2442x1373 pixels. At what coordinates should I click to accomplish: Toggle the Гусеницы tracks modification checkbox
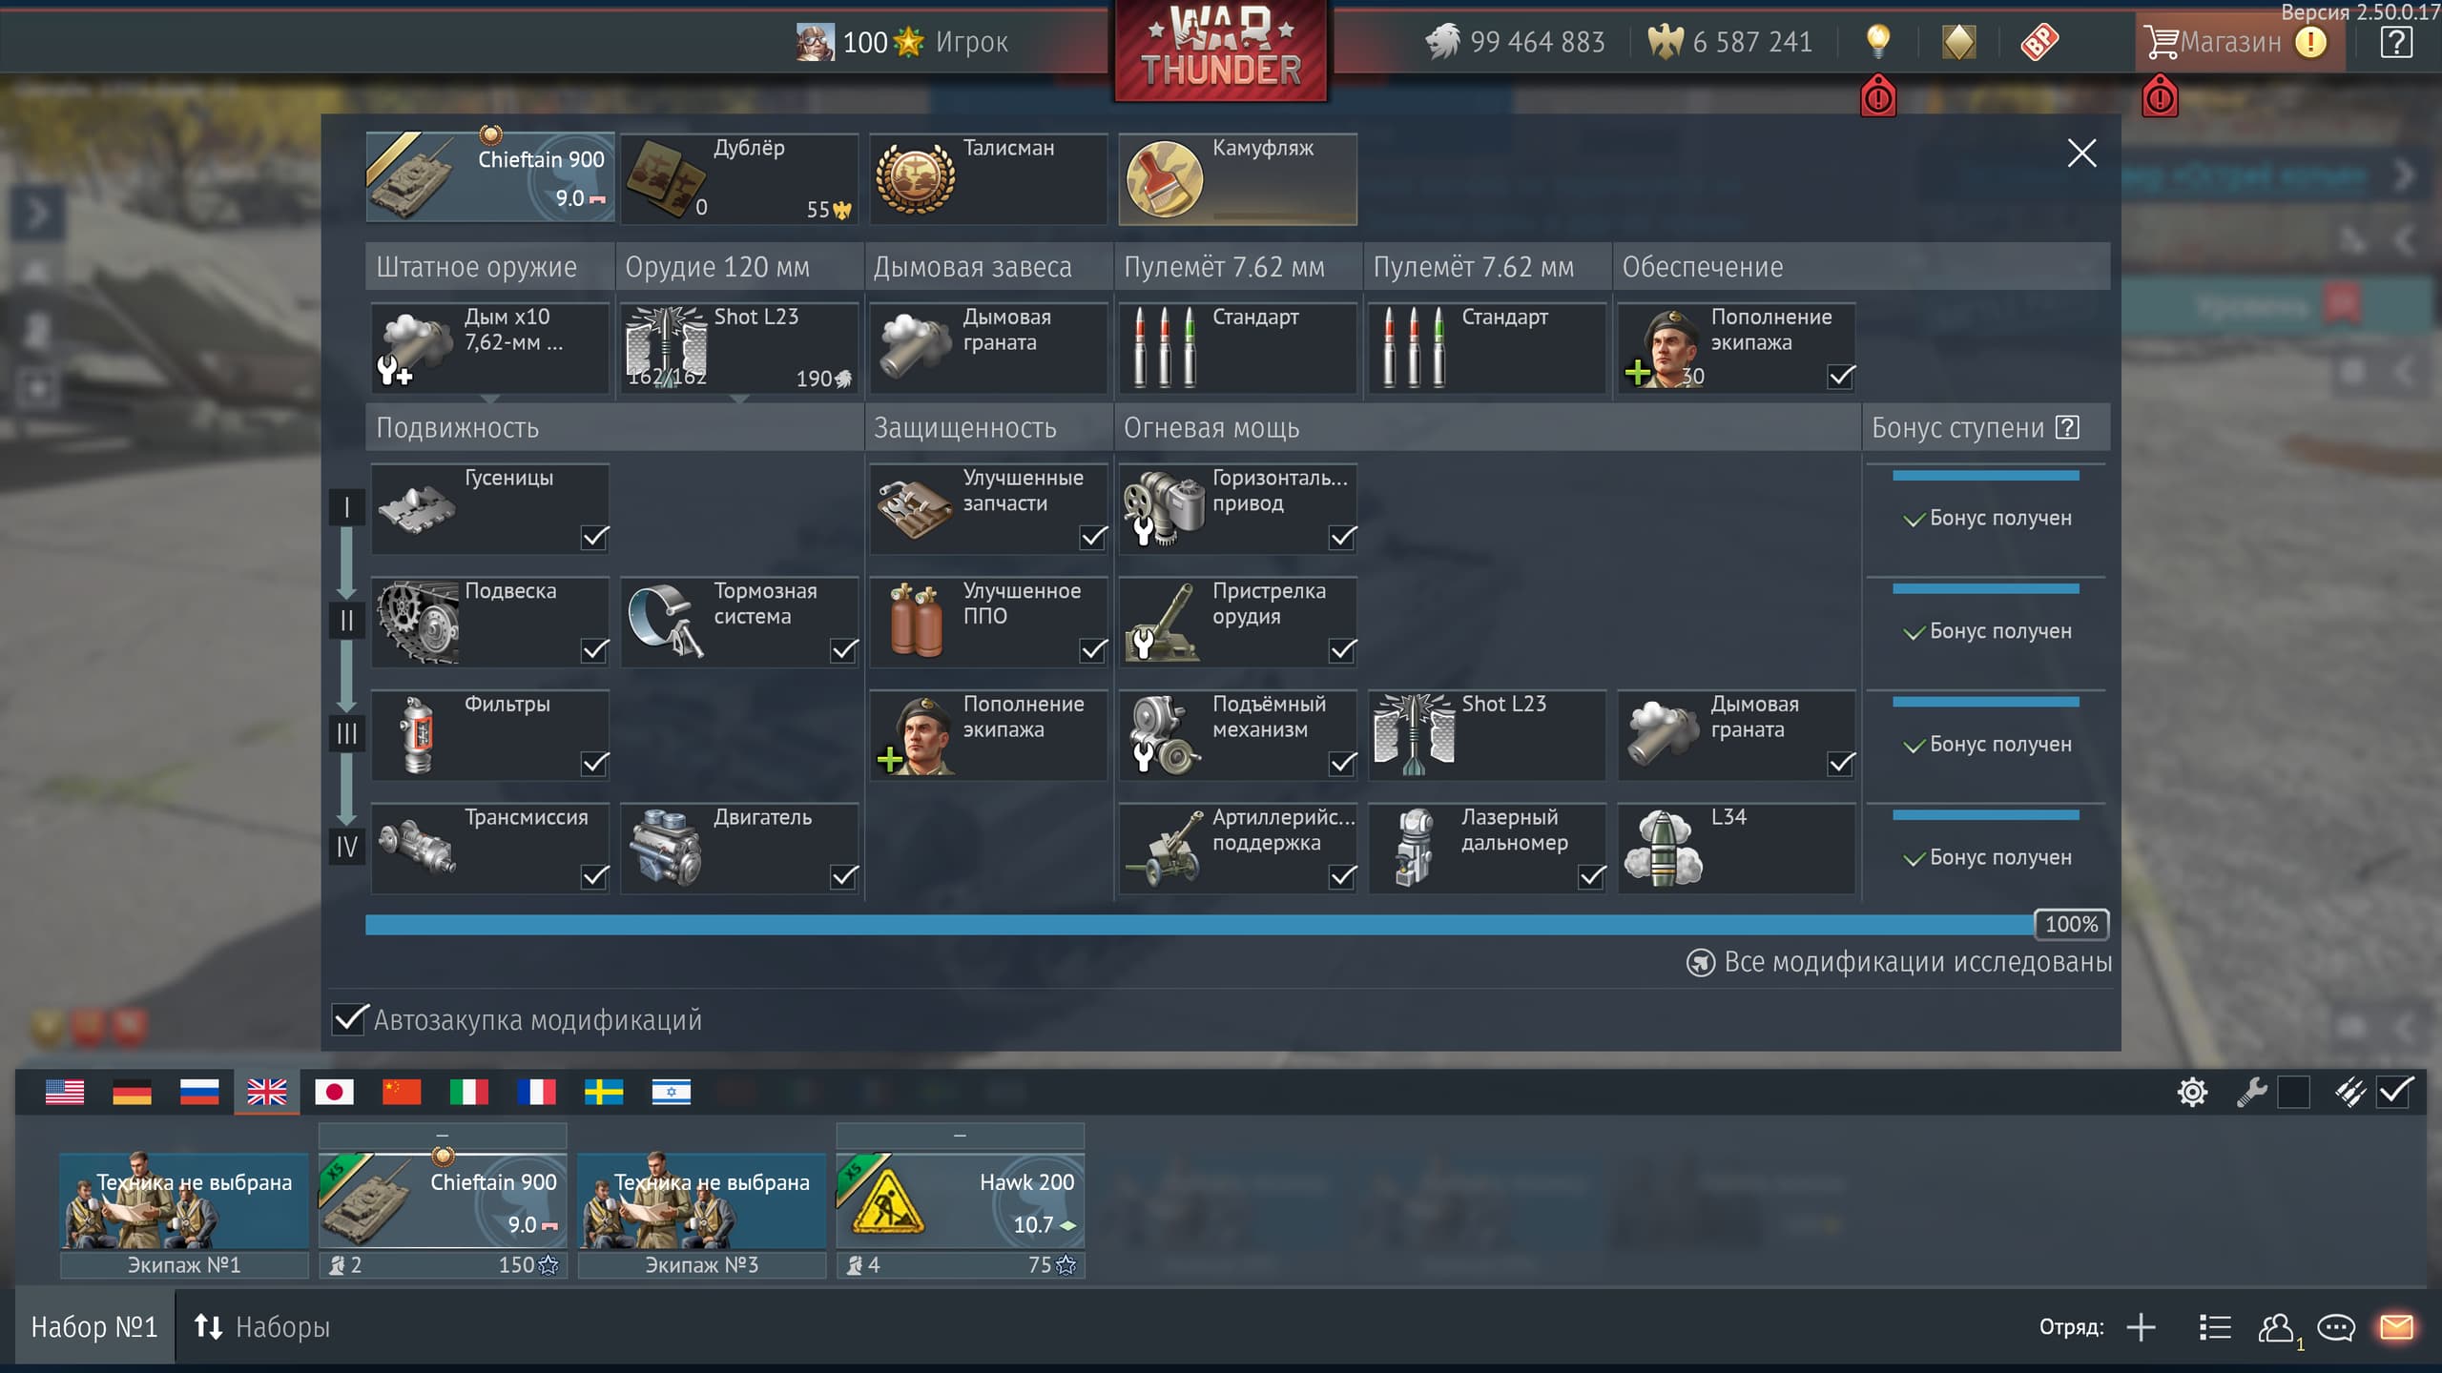[594, 537]
